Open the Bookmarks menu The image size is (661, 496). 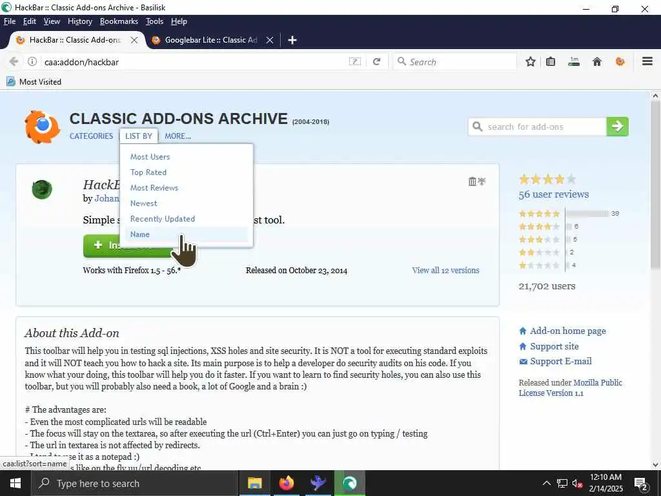119,21
